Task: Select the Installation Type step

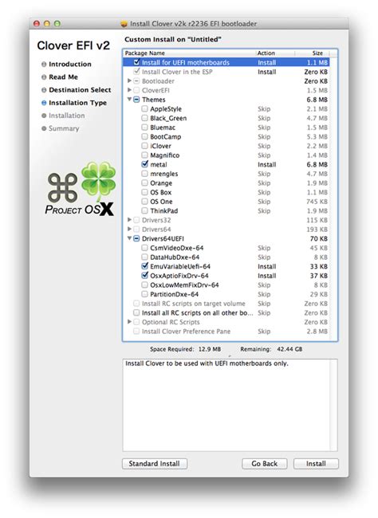Action: click(77, 103)
